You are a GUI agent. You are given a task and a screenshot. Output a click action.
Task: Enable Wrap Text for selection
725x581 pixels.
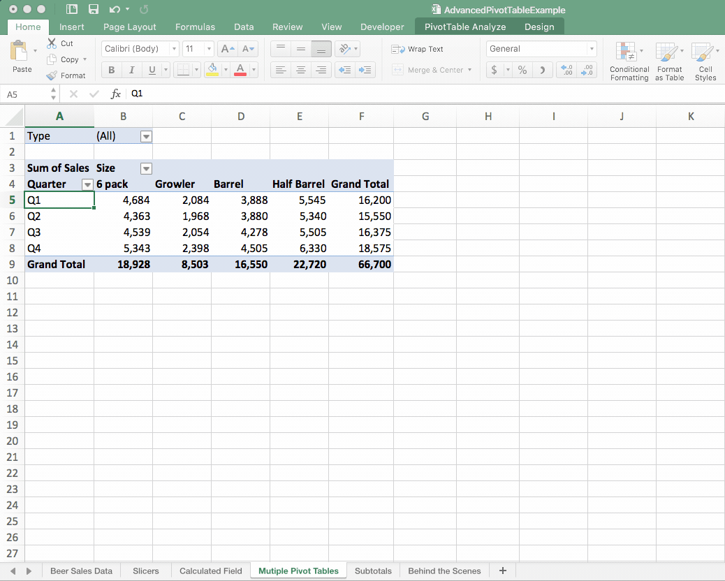(418, 49)
